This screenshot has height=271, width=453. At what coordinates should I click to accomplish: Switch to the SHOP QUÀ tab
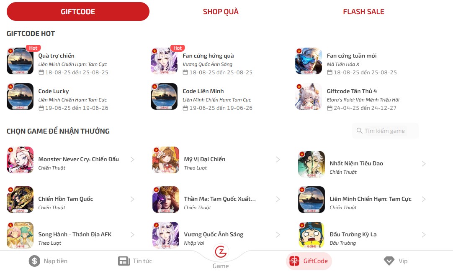point(221,12)
